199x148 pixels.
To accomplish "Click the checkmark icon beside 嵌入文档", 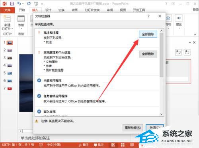I will tap(39, 112).
